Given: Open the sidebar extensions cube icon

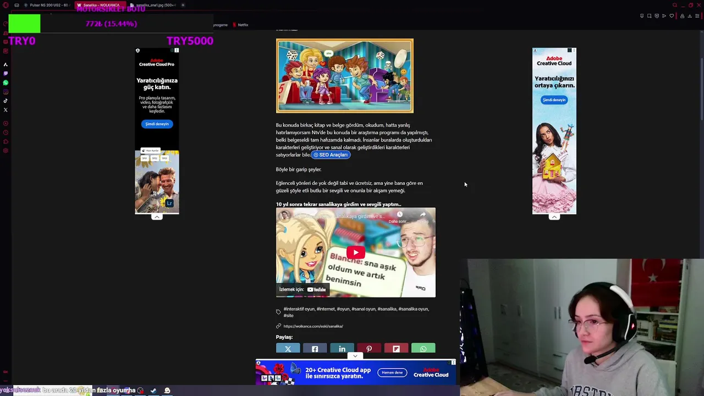Looking at the screenshot, I should point(5,141).
